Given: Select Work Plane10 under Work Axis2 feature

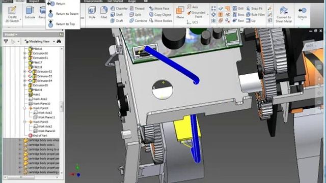Looking at the screenshot, I should click(39, 104).
